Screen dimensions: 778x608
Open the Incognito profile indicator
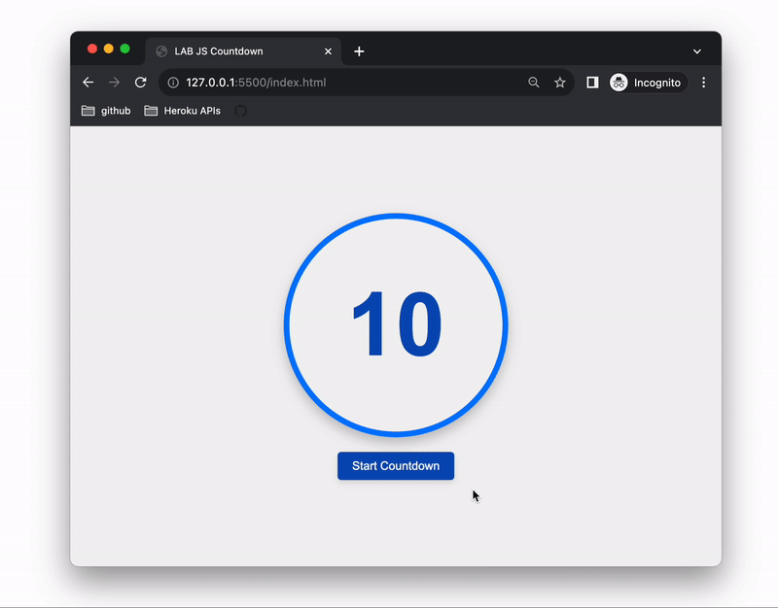click(647, 83)
